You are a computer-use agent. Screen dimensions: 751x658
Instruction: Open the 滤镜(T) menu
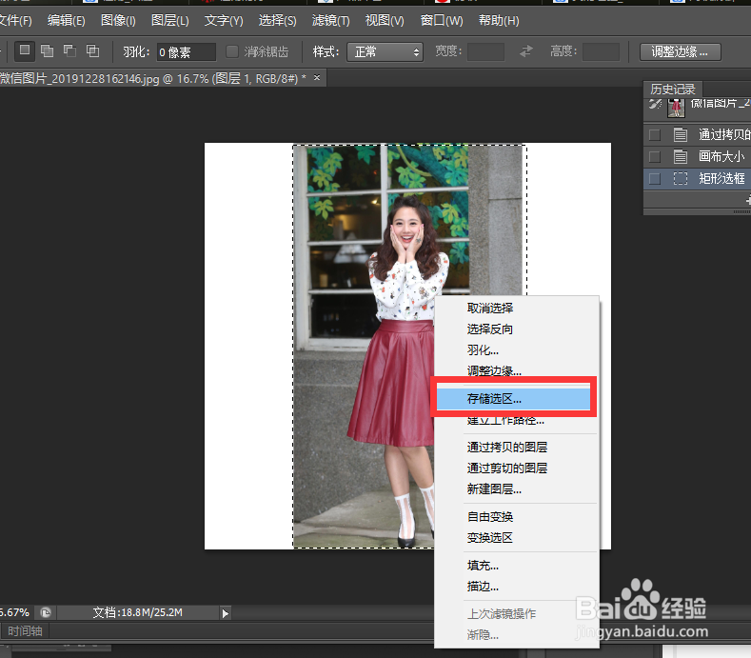tap(331, 21)
